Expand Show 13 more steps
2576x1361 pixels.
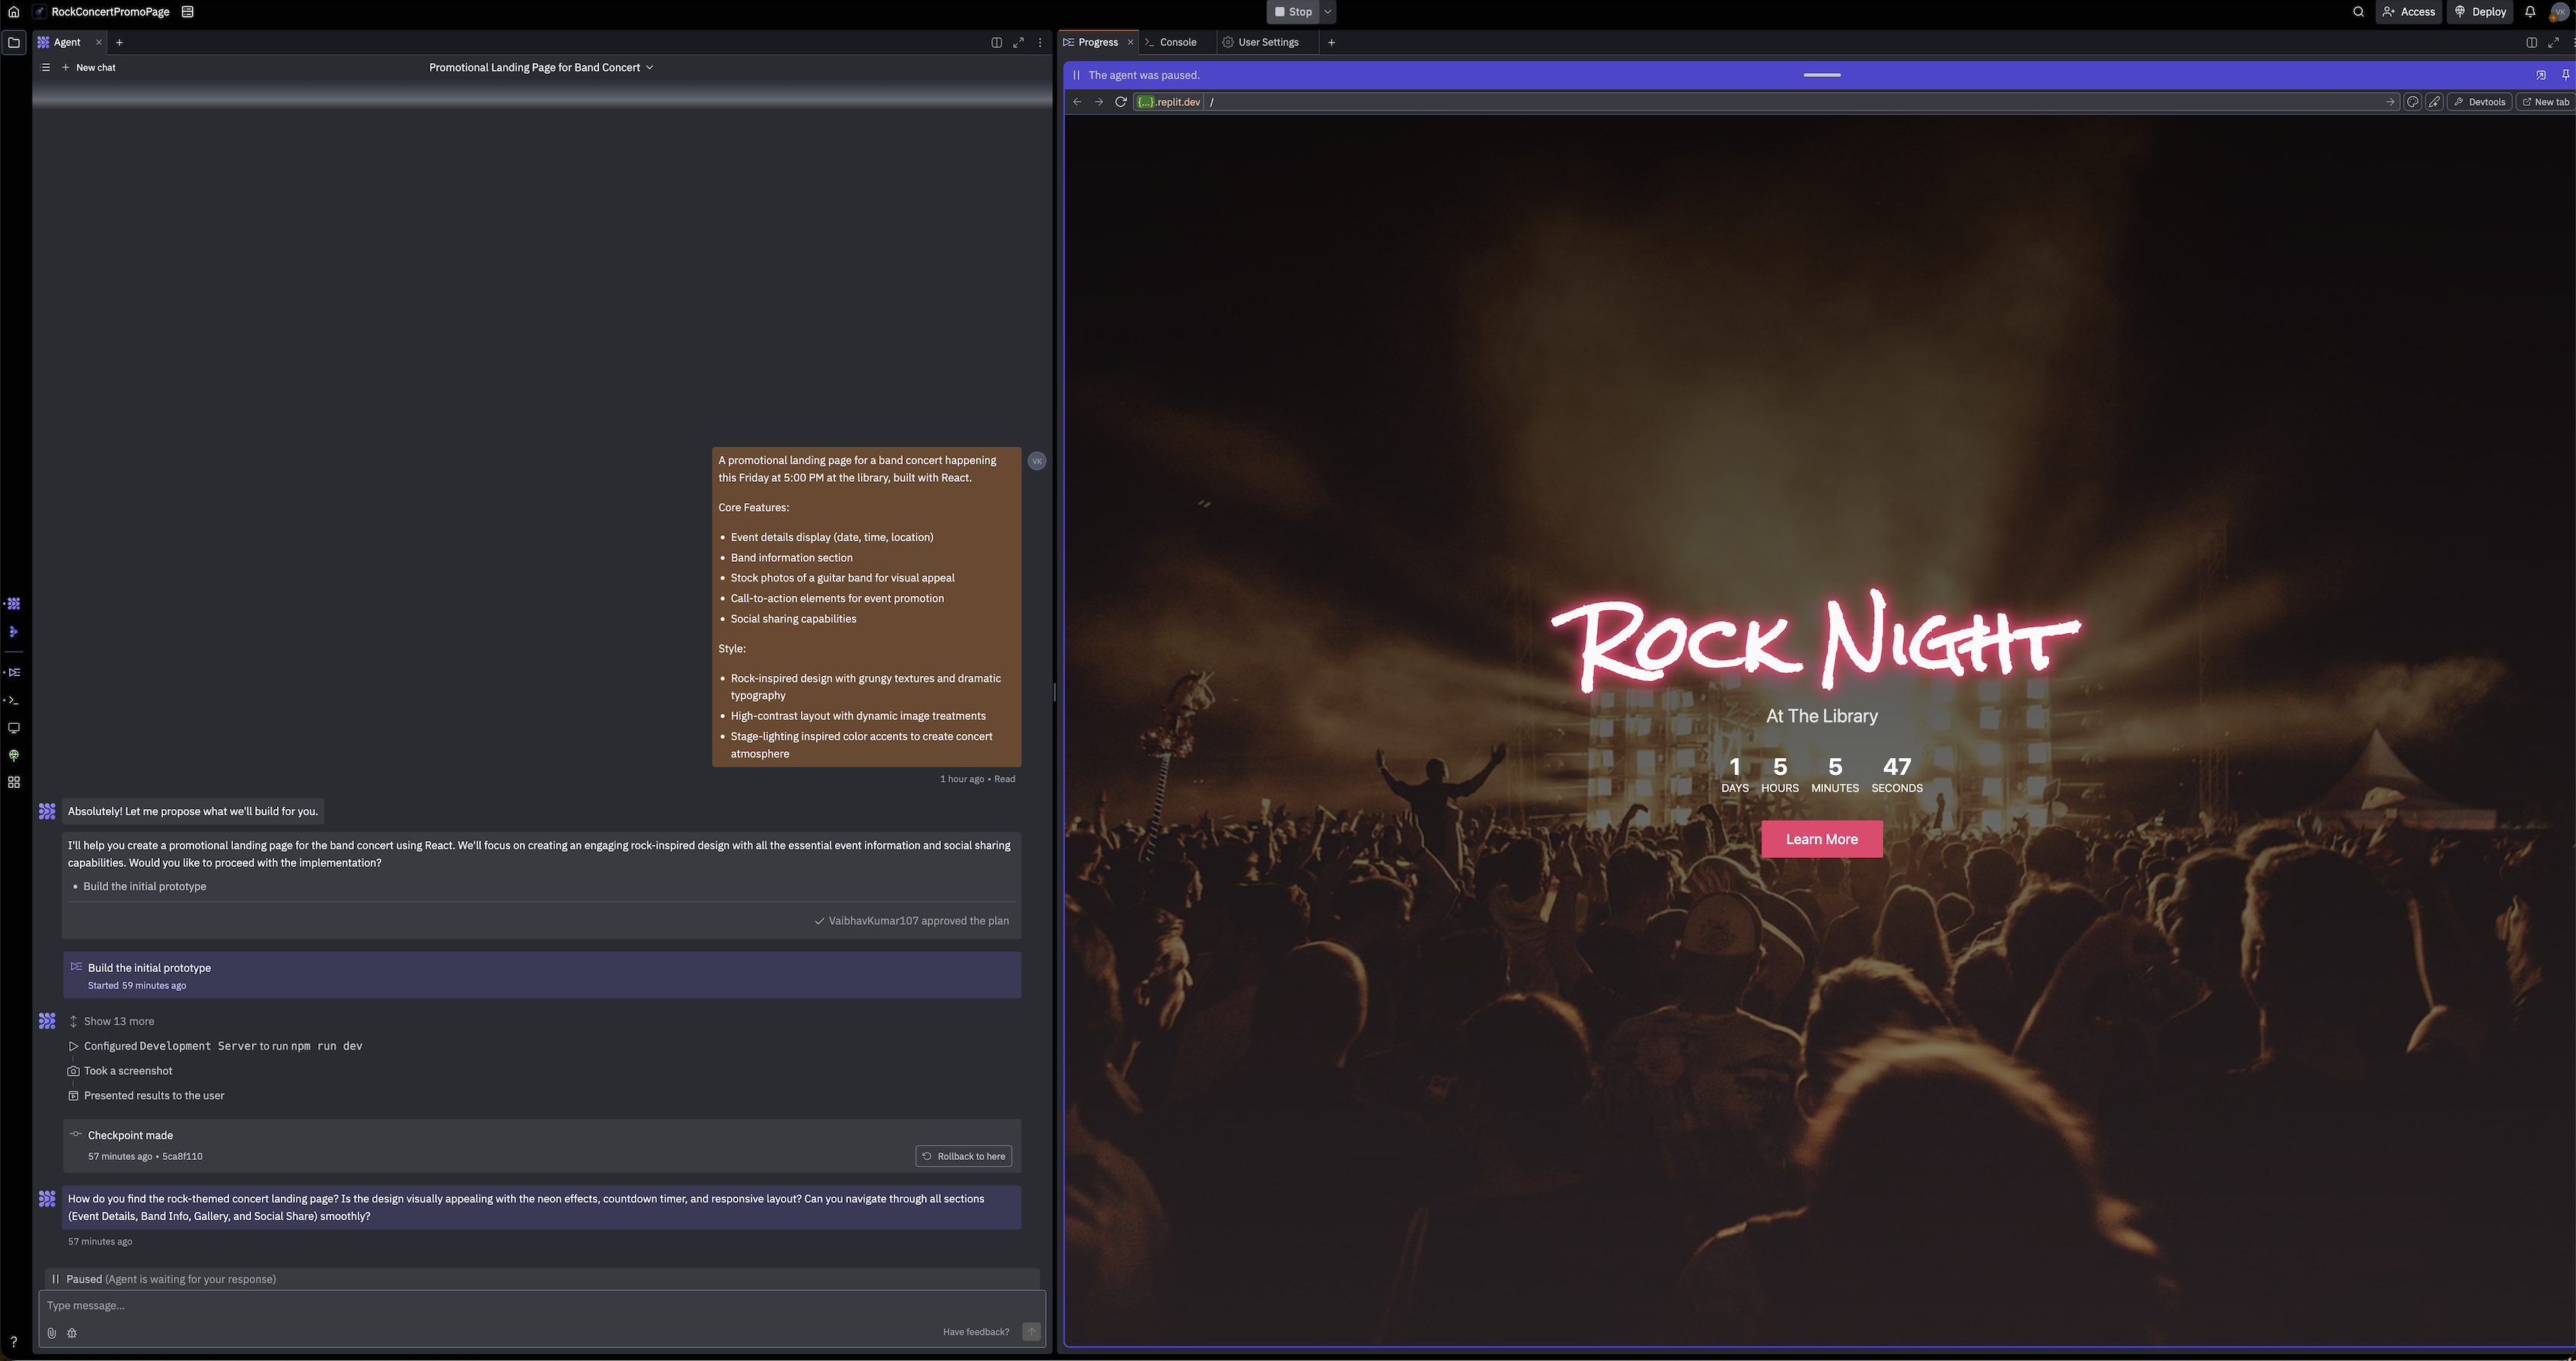click(x=112, y=1022)
